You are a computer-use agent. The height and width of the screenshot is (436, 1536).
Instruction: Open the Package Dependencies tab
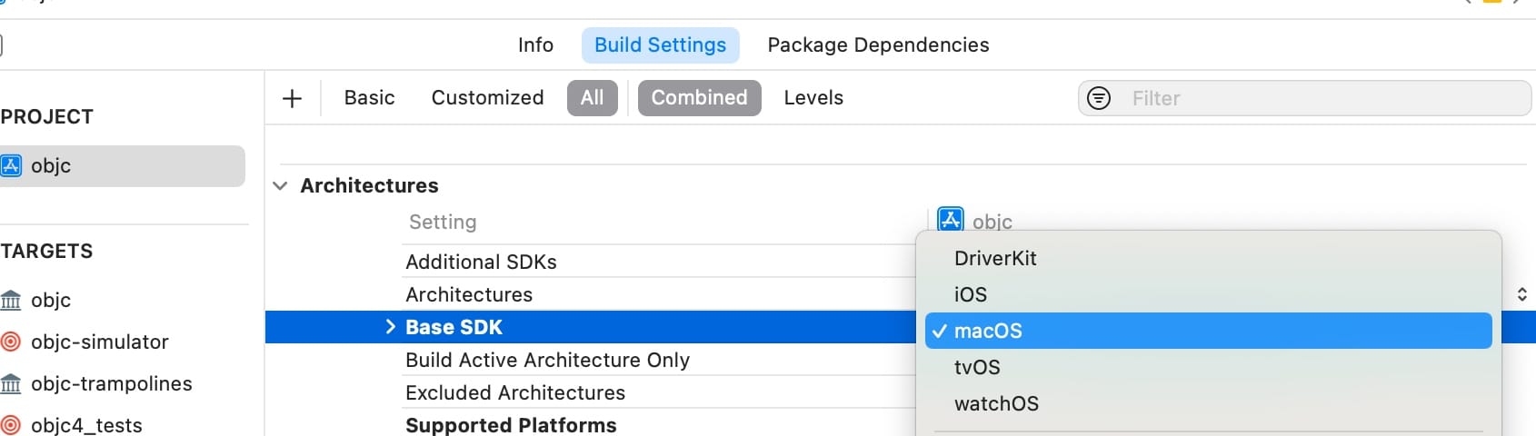878,45
